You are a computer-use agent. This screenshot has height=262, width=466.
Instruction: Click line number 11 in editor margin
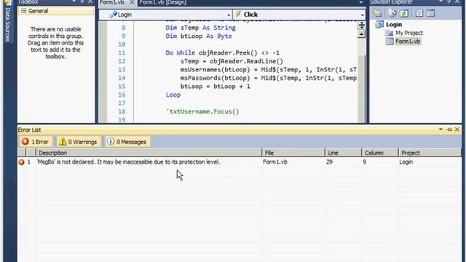122,53
